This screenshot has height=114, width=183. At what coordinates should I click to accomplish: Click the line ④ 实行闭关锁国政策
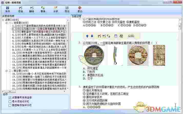[95, 100]
